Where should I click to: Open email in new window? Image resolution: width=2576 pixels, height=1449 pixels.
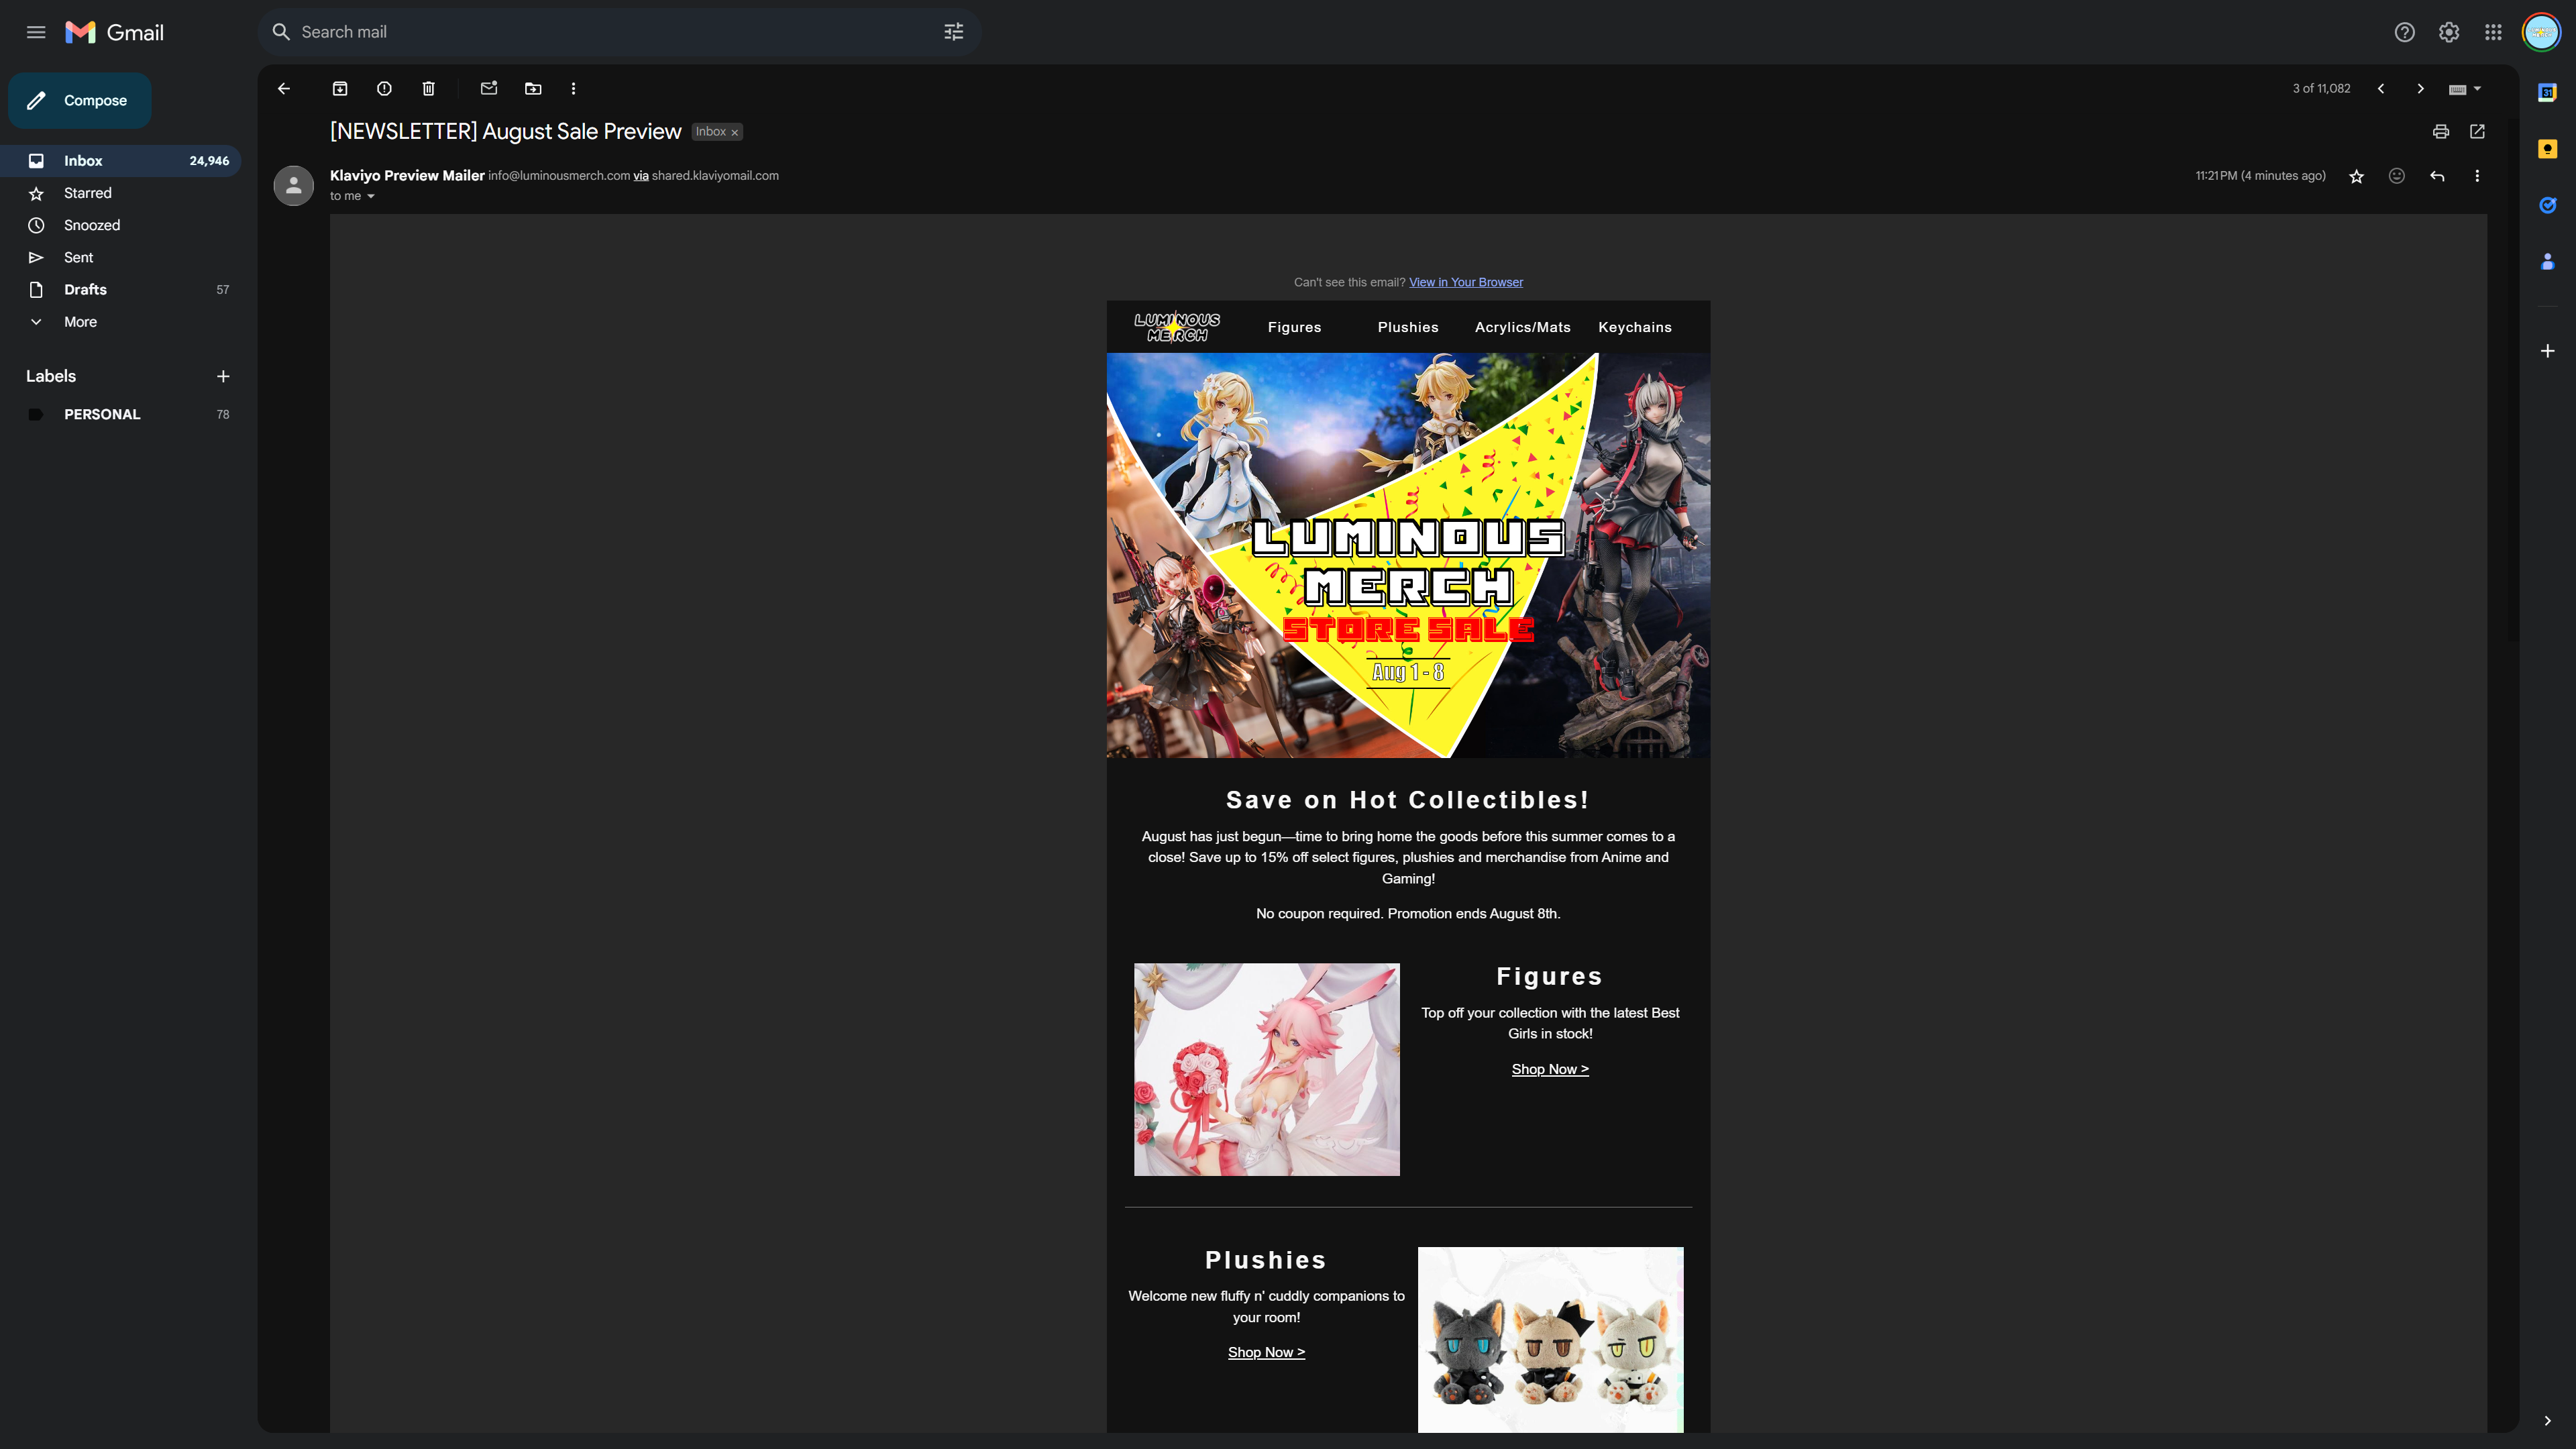click(2477, 132)
